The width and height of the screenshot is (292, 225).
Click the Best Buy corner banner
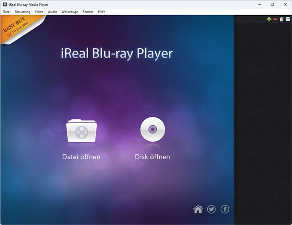click(x=18, y=27)
